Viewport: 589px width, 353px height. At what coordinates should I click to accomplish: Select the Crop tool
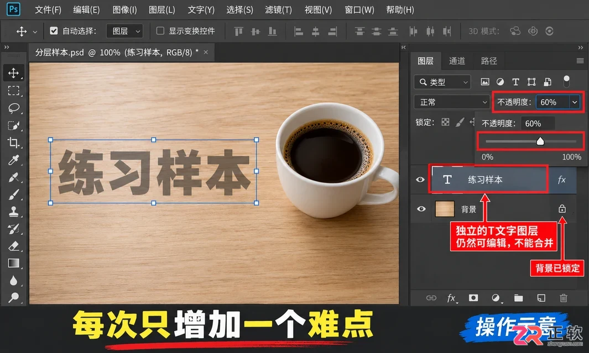click(13, 143)
